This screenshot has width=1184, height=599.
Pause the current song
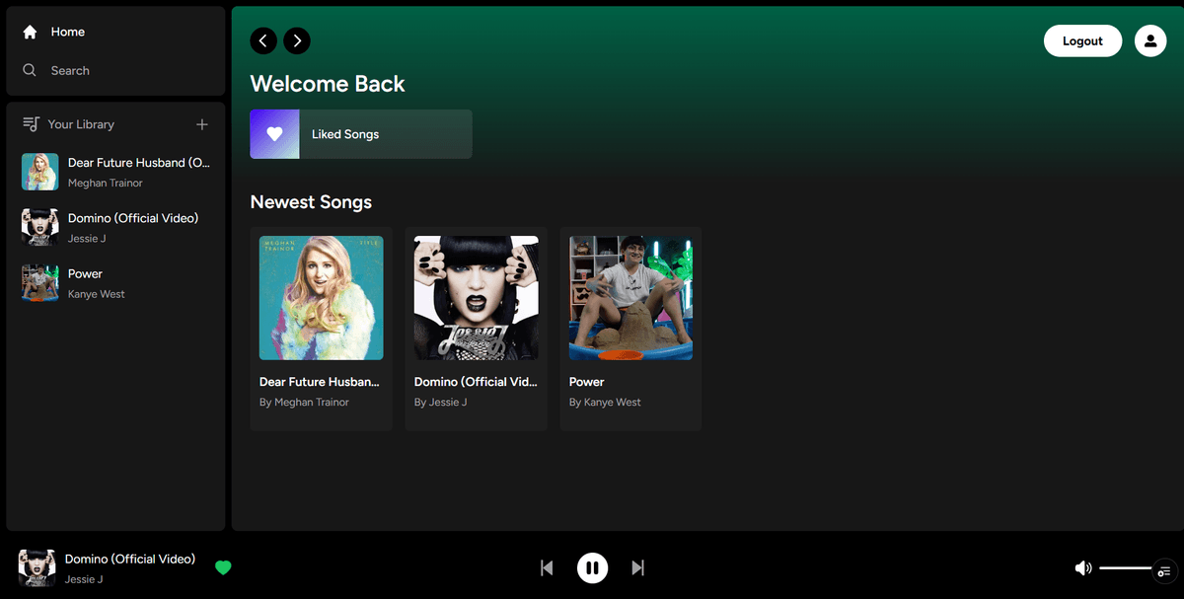[x=592, y=567]
